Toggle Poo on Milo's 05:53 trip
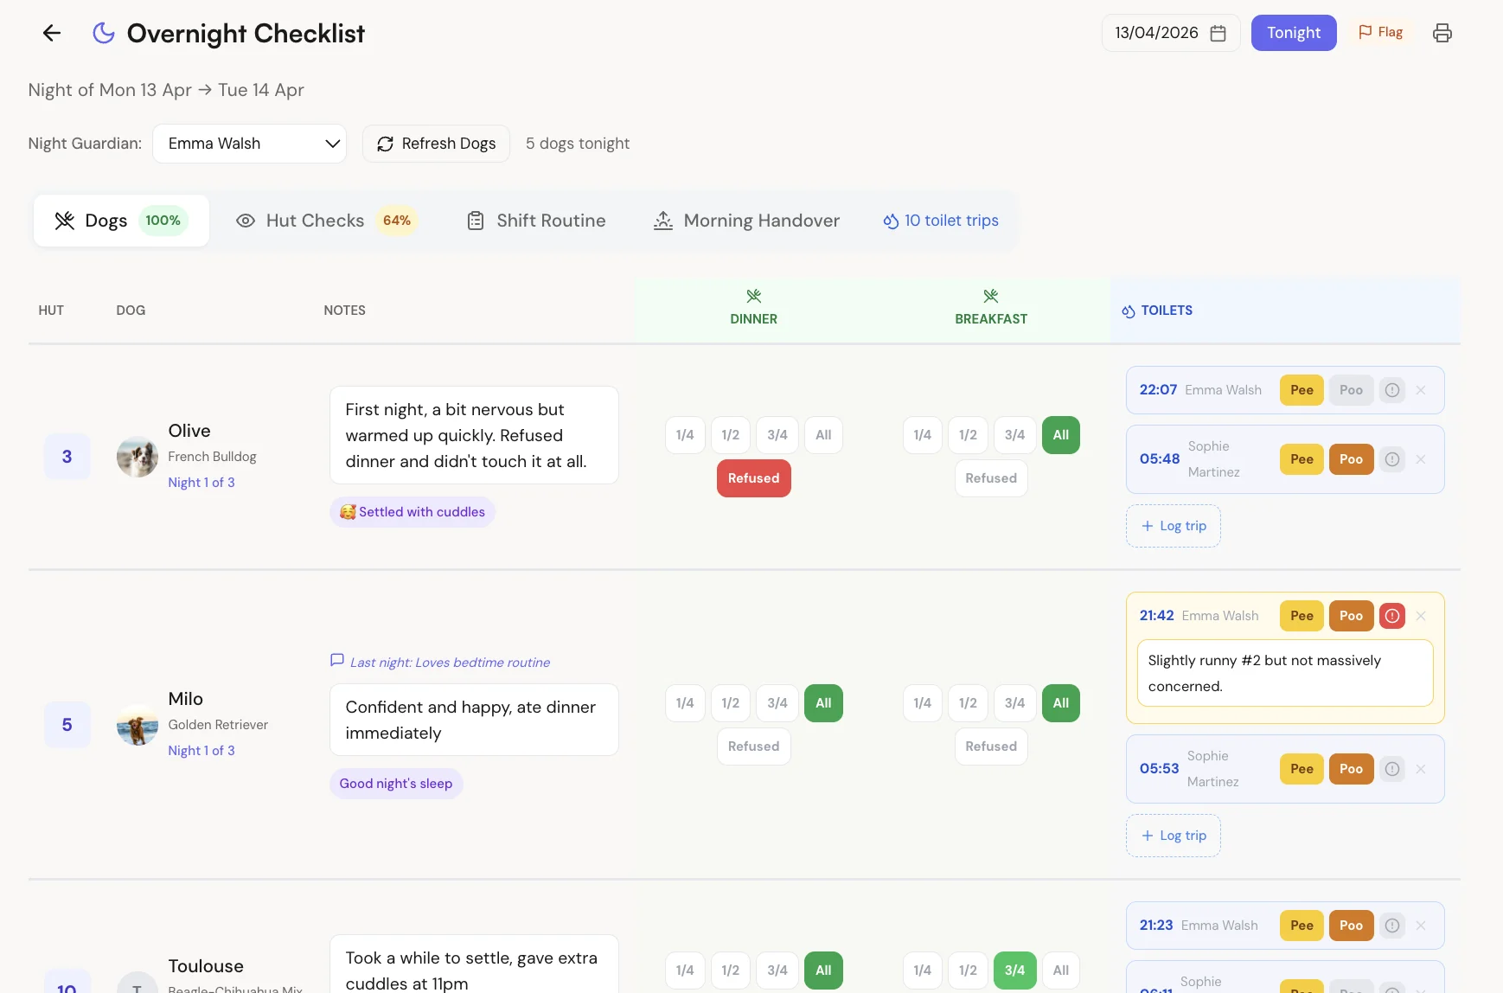This screenshot has height=993, width=1503. click(1351, 769)
